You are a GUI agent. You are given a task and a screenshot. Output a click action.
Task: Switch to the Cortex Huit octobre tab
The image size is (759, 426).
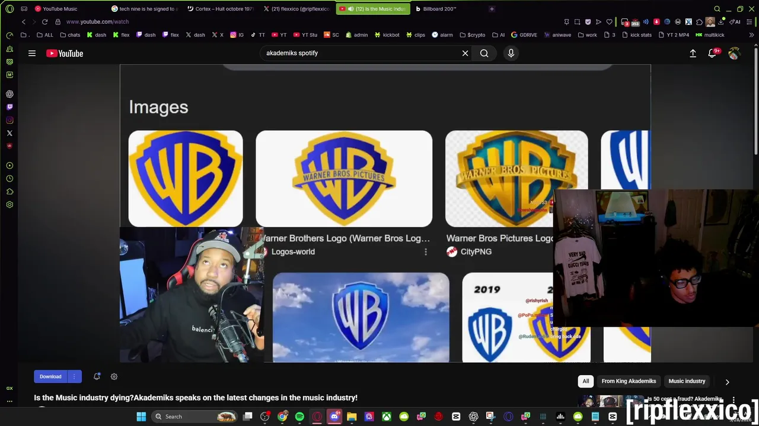221,9
